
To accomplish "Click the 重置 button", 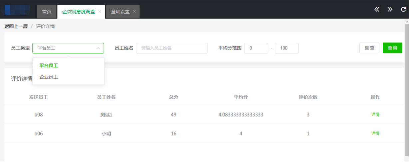I will pos(369,48).
